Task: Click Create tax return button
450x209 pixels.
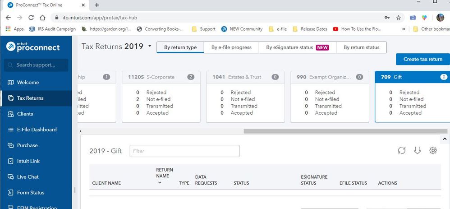Action: (x=423, y=59)
